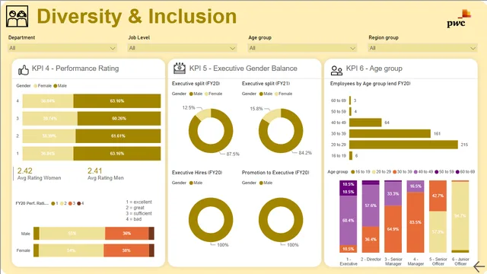Click the Male 36% rating segment
The height and width of the screenshot is (274, 487).
[127, 234]
